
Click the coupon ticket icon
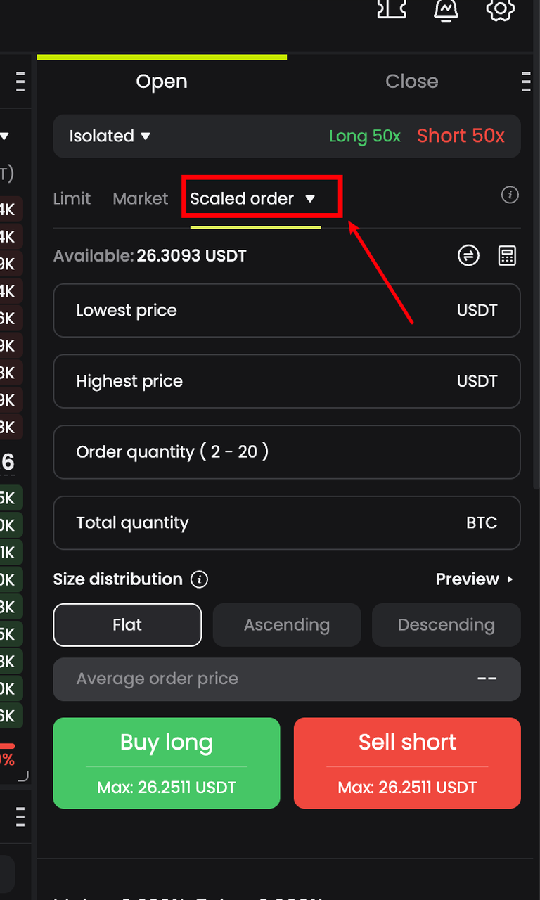[x=392, y=8]
